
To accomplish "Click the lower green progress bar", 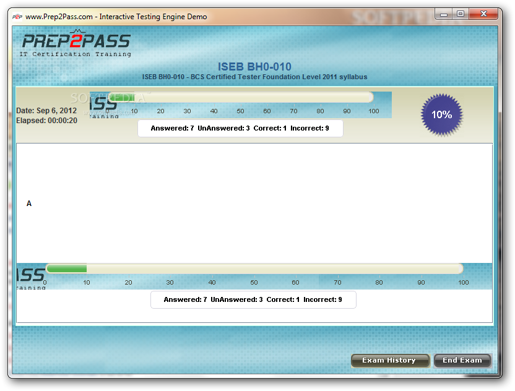I will [254, 269].
